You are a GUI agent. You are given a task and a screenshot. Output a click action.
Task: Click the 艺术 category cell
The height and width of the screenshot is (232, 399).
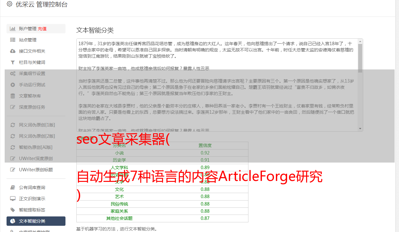coord(119,196)
